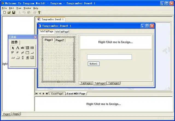Screen dimensions: 175x121
Task: Select the Page1 tab at the window bottom
Action: (x=7, y=114)
